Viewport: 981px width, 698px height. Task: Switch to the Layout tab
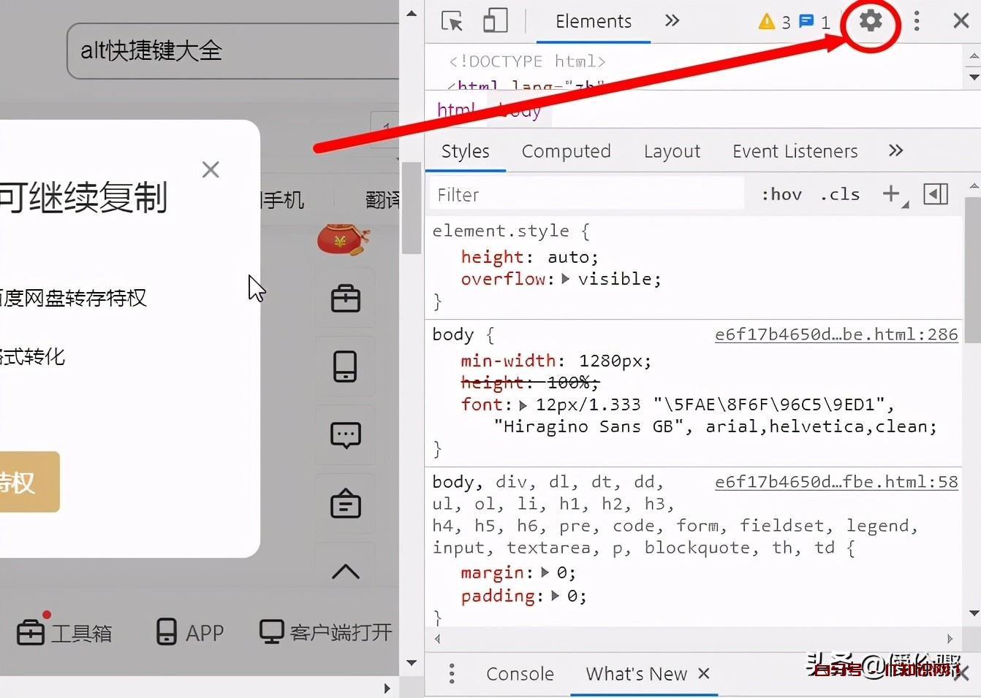tap(672, 151)
